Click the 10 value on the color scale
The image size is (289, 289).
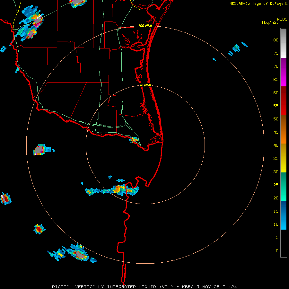276,224
